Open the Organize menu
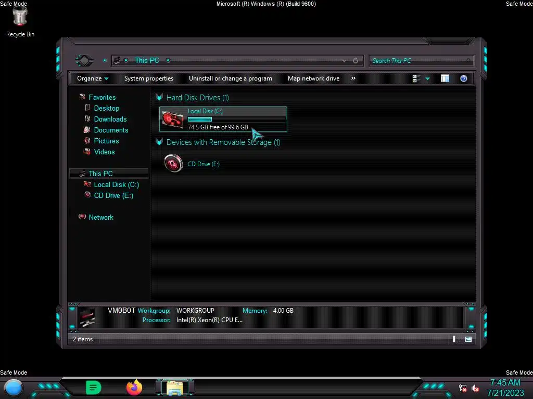 tap(93, 78)
